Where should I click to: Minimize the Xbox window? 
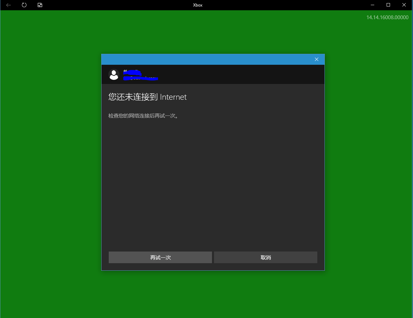pos(373,5)
